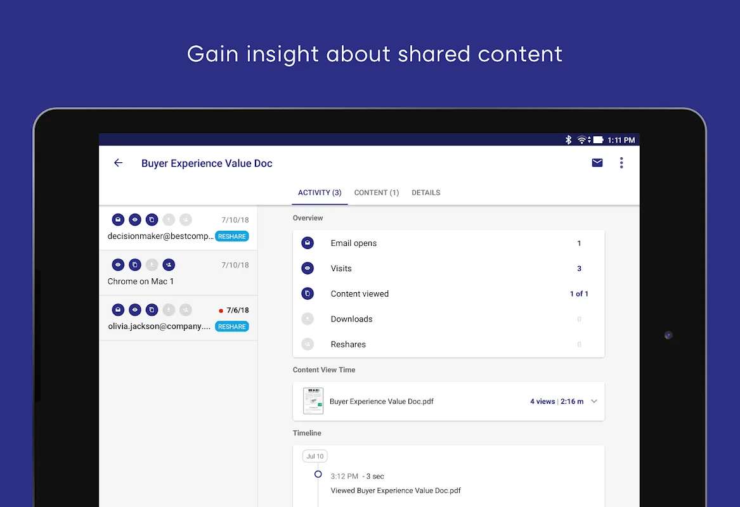This screenshot has width=740, height=507.
Task: Select the decisionmaker@bestcomp activity entry
Action: tap(178, 228)
